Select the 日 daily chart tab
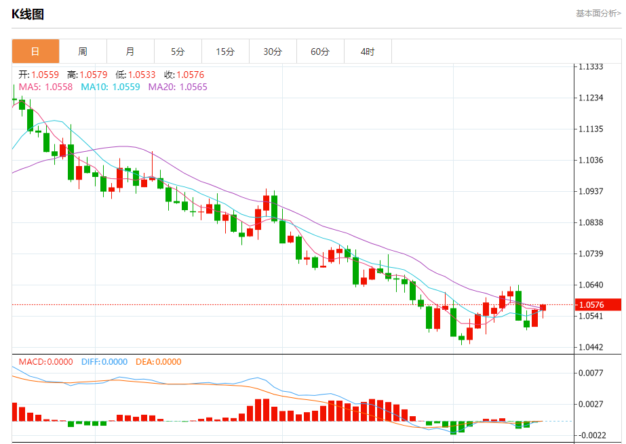Viewport: 626px width, 444px height. [35, 51]
